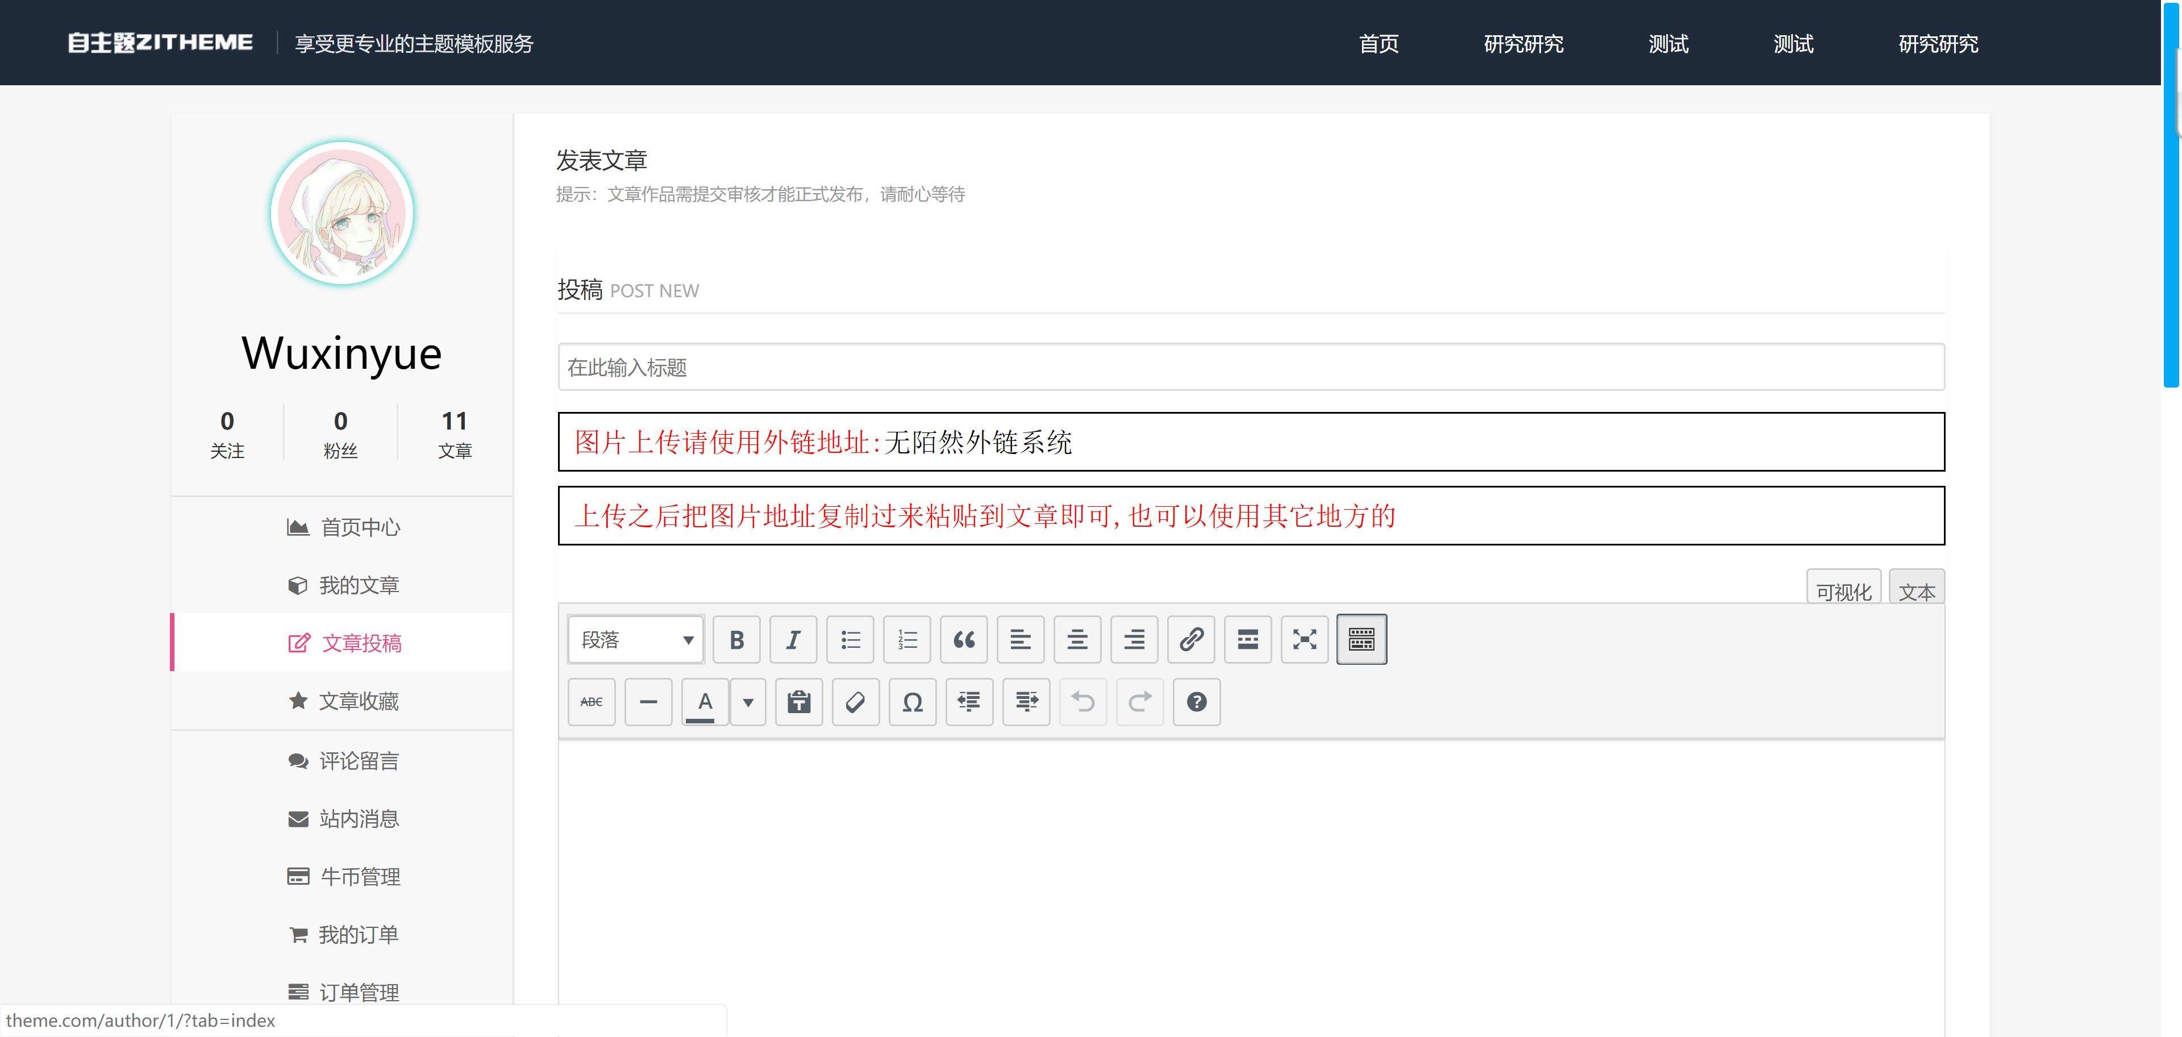Click the 自主题ZITHEME site logo

click(x=160, y=43)
